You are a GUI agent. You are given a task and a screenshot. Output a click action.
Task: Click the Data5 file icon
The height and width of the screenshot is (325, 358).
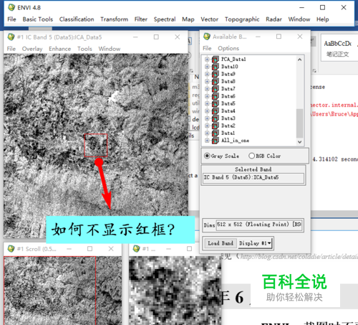216,103
